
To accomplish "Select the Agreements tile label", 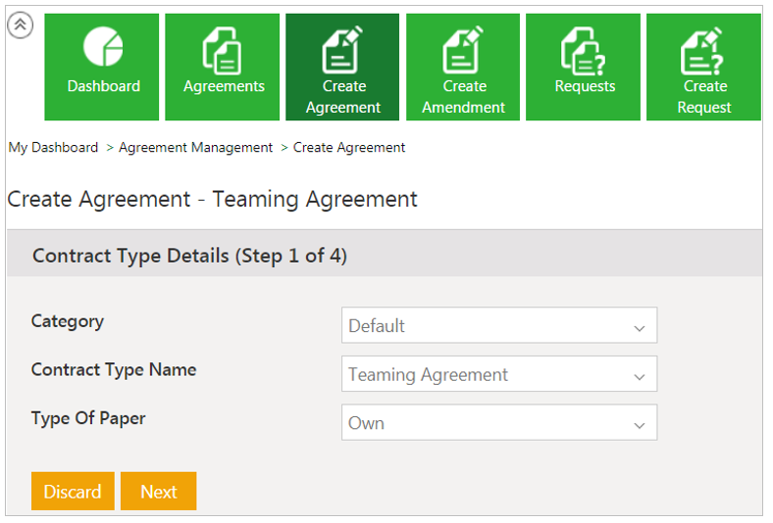I will (224, 86).
